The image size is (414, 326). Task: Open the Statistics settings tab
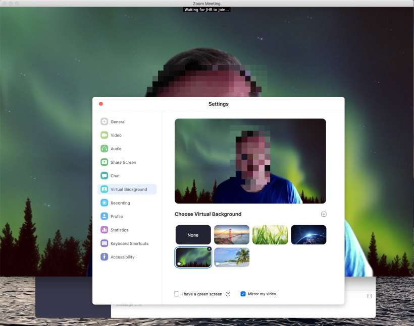click(x=127, y=230)
